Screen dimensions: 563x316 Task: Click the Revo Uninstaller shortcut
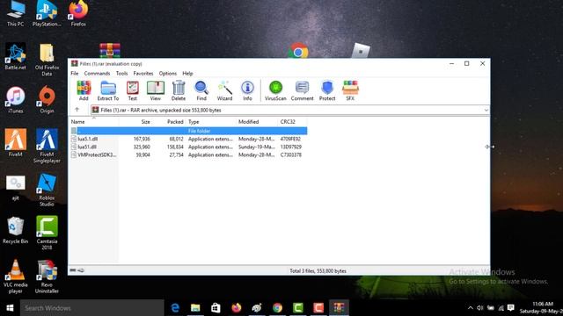click(47, 276)
